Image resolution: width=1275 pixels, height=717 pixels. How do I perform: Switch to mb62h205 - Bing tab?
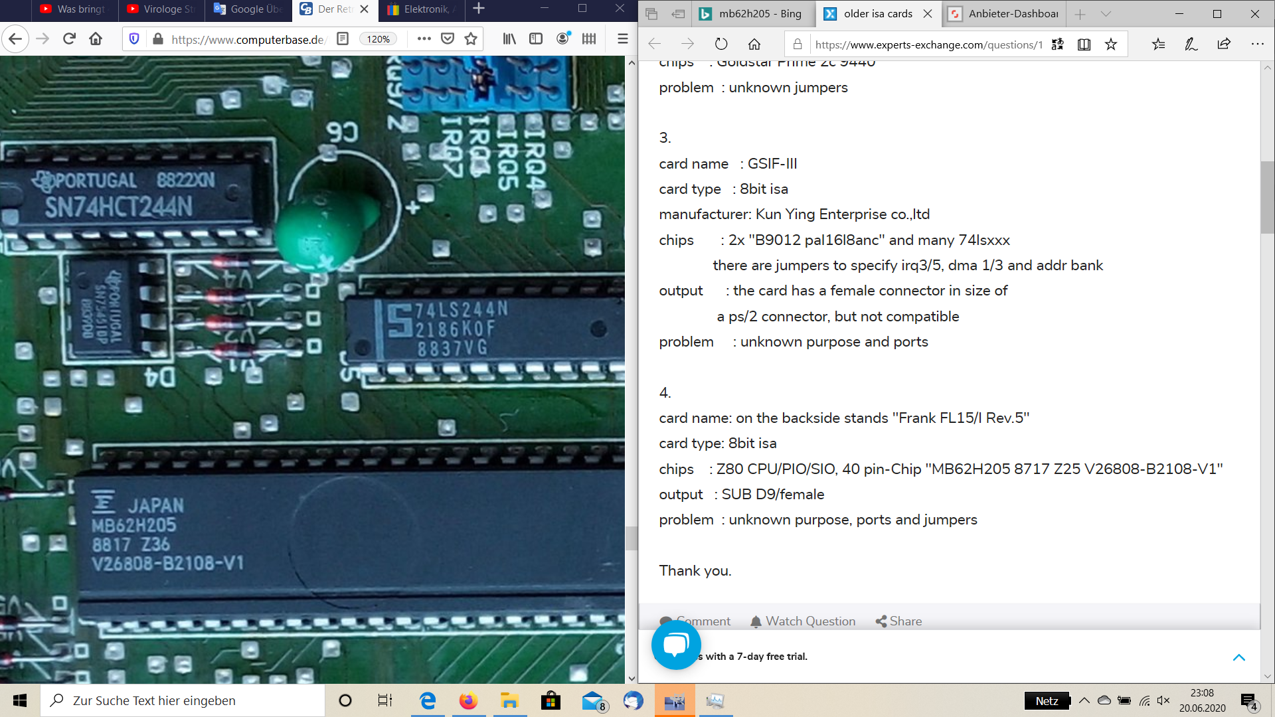tap(753, 14)
